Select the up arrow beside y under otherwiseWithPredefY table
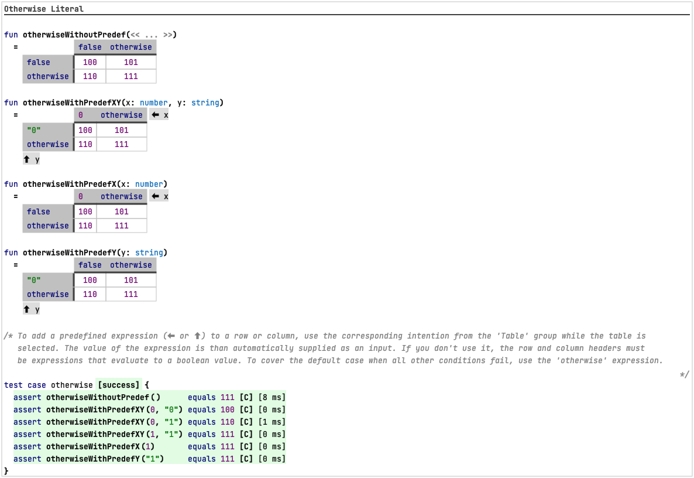The image size is (694, 478). point(26,309)
